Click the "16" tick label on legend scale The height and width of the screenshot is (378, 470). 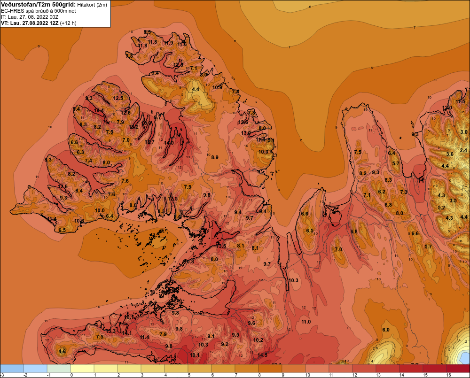pos(449,375)
